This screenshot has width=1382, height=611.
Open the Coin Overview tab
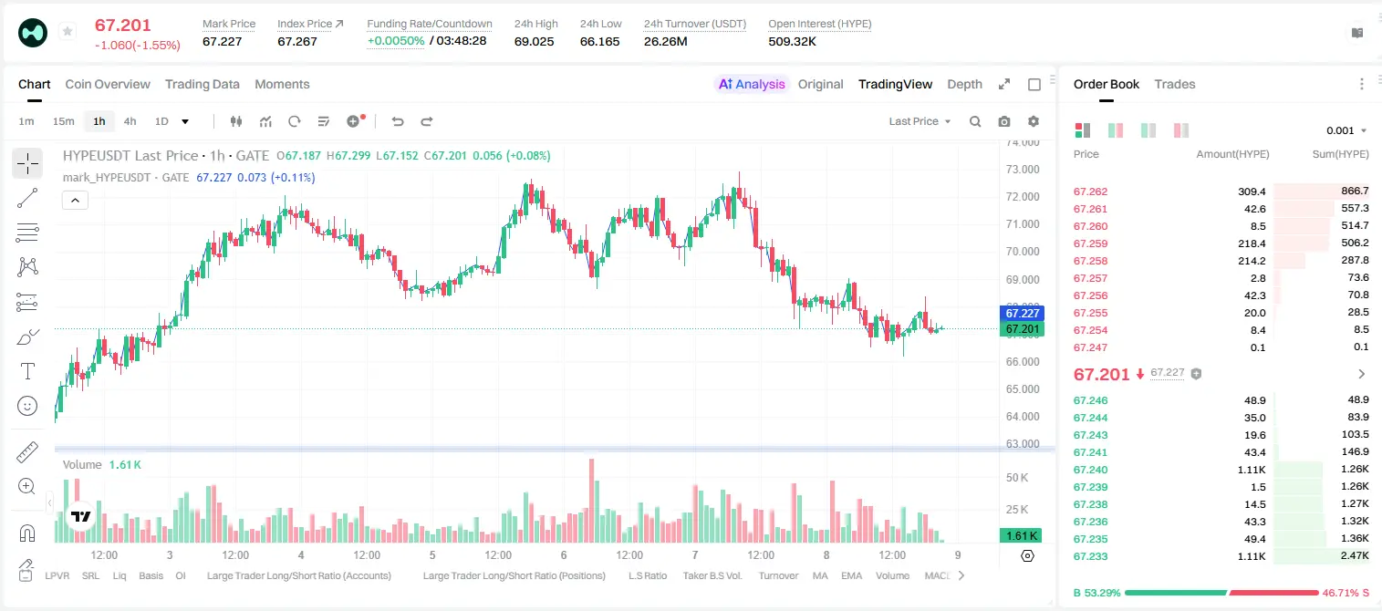pyautogui.click(x=108, y=84)
